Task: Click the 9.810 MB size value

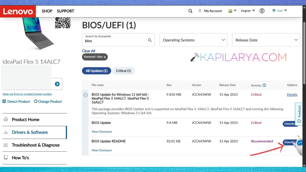Action: coord(174,95)
